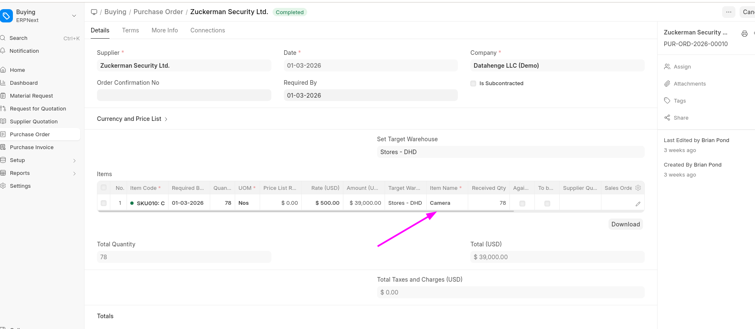Open the Assign option with people icon
755x329 pixels.
[x=668, y=66]
